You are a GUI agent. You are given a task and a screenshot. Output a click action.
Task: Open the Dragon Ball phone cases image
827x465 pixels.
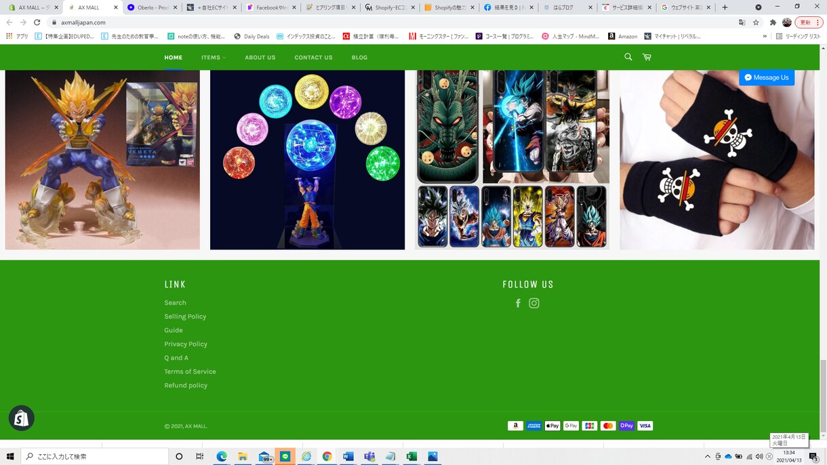[512, 160]
